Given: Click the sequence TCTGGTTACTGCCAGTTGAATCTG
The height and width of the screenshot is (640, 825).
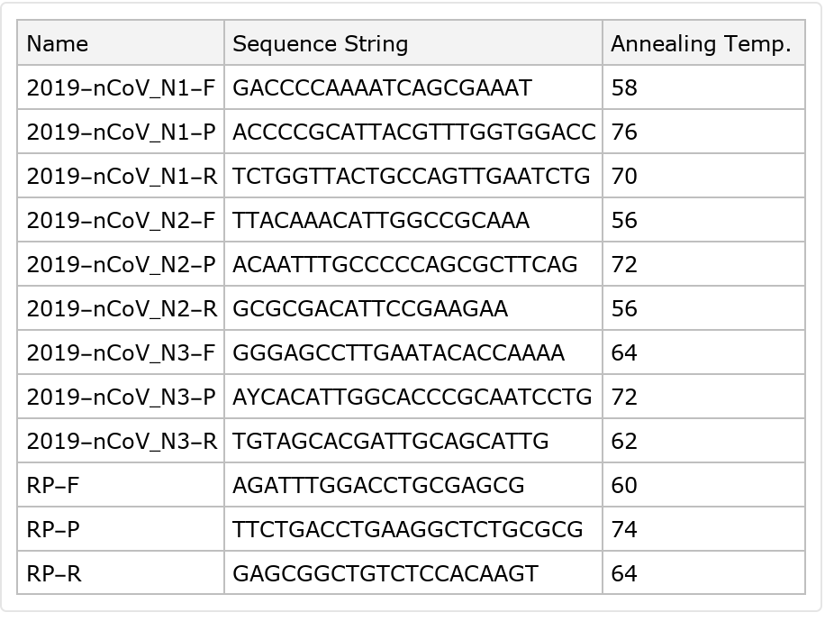Looking at the screenshot, I should point(411,176).
